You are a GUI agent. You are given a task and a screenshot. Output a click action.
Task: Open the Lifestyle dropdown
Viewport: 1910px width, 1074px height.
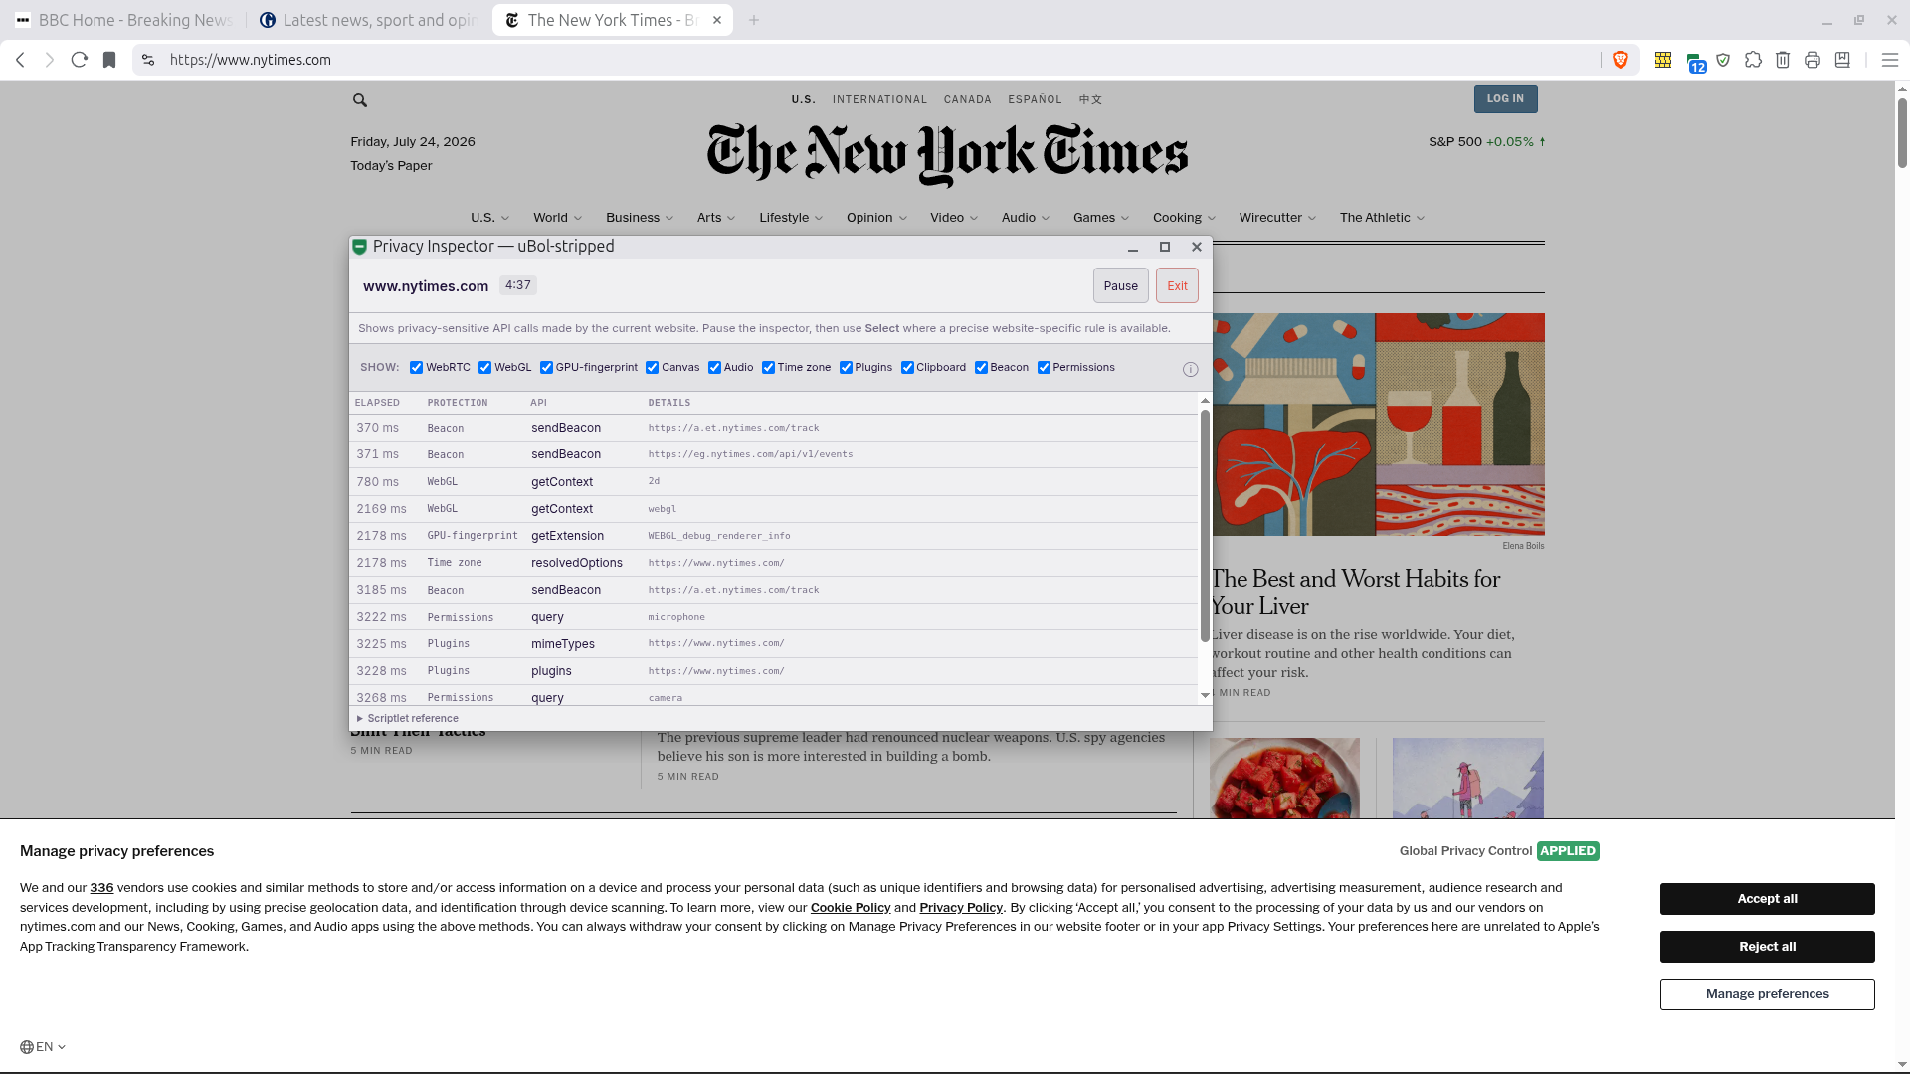(791, 218)
